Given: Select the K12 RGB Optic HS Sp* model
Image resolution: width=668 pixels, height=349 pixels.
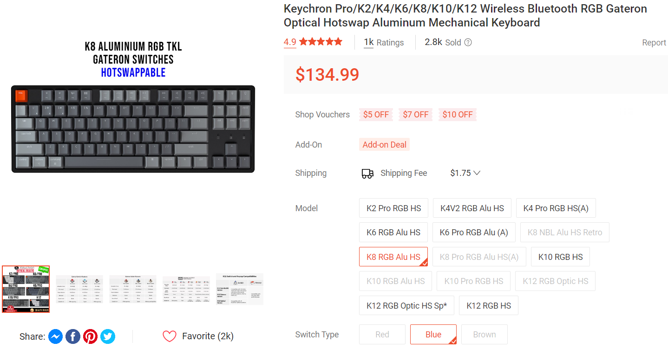Looking at the screenshot, I should pyautogui.click(x=406, y=305).
